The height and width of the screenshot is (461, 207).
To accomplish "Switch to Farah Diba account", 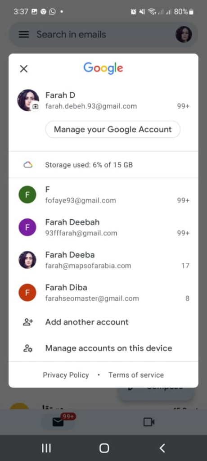I will pyautogui.click(x=103, y=293).
